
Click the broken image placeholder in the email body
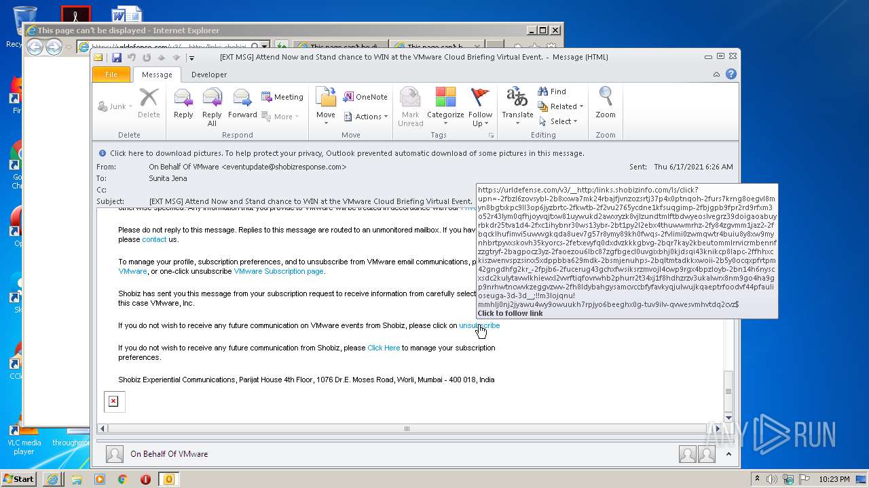pyautogui.click(x=114, y=401)
